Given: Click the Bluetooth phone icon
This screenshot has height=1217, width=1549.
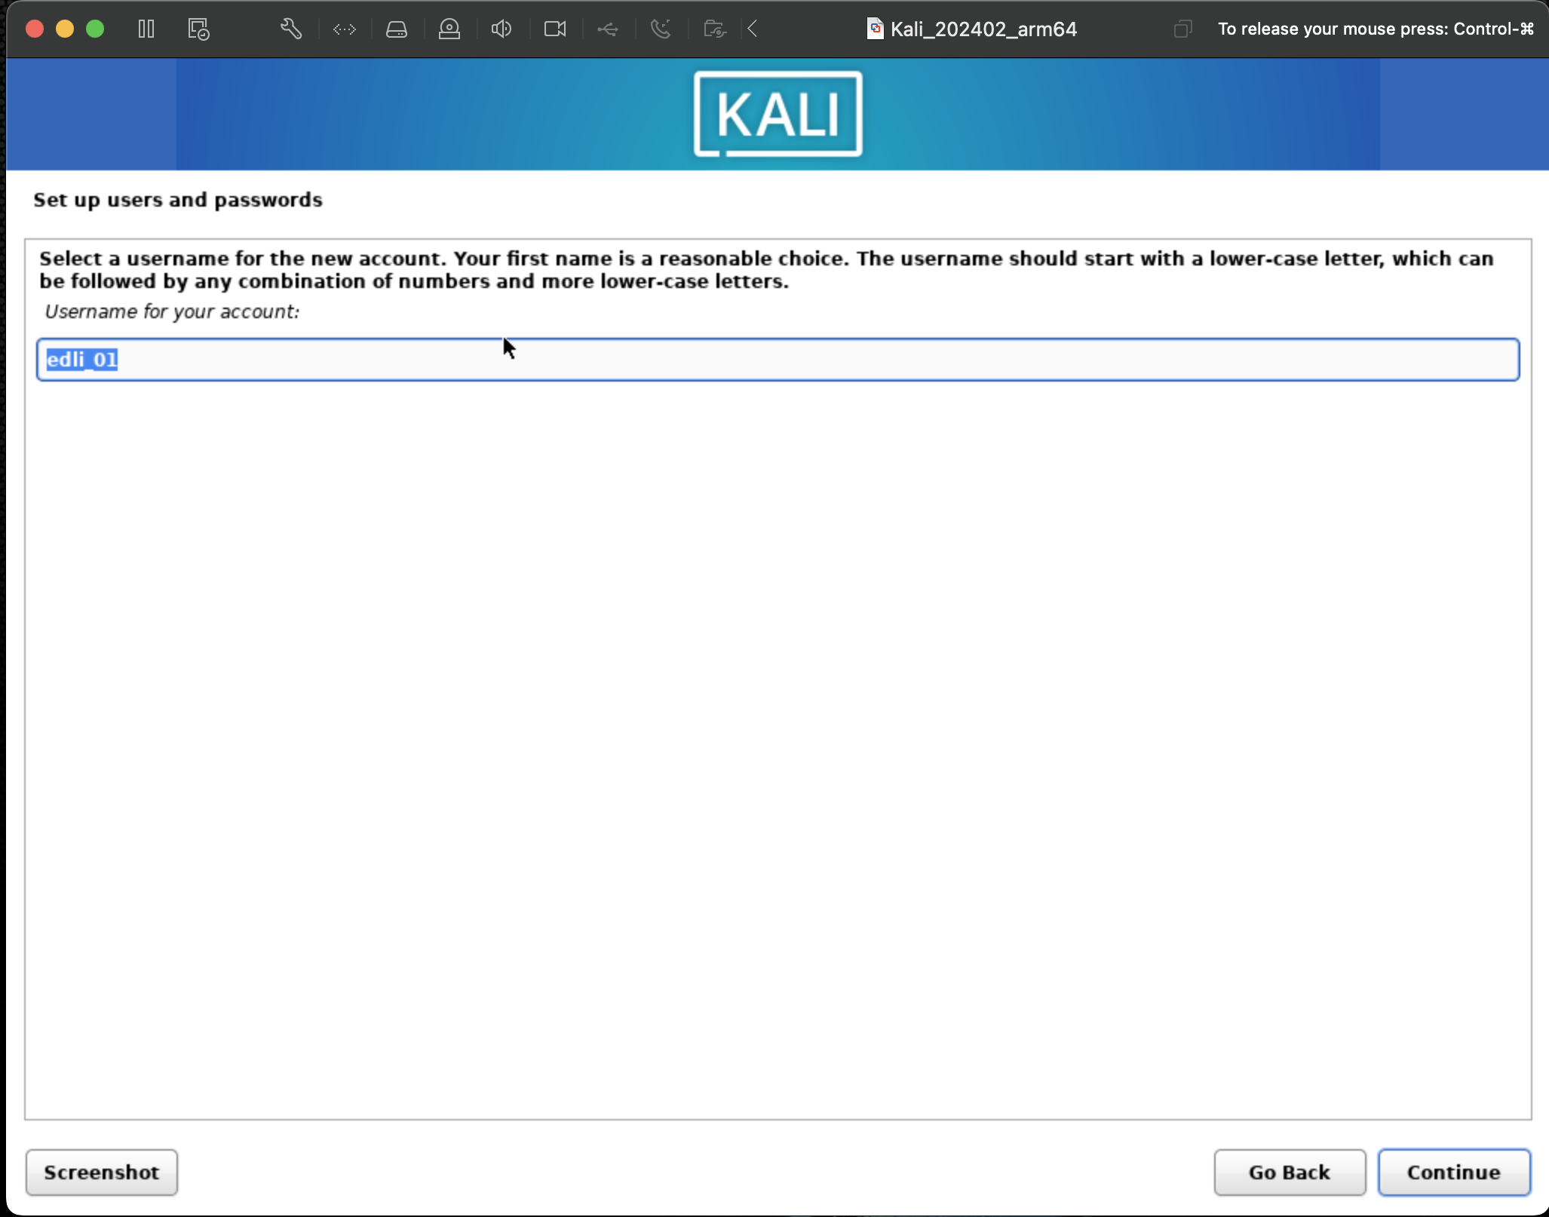Looking at the screenshot, I should coord(661,29).
